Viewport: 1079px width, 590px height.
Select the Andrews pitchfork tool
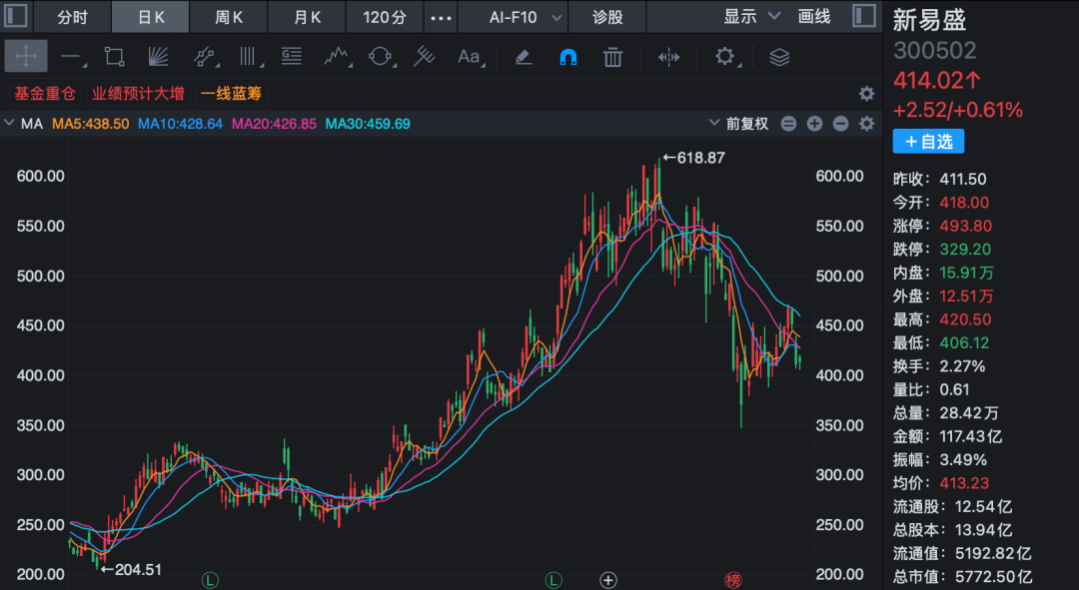(x=424, y=56)
